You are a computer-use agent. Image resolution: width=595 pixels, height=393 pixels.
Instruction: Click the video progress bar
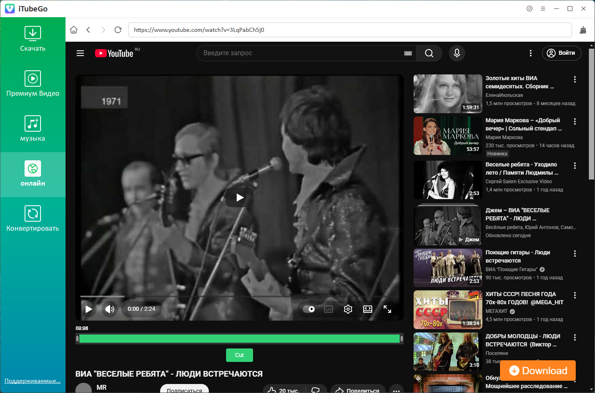(240, 296)
